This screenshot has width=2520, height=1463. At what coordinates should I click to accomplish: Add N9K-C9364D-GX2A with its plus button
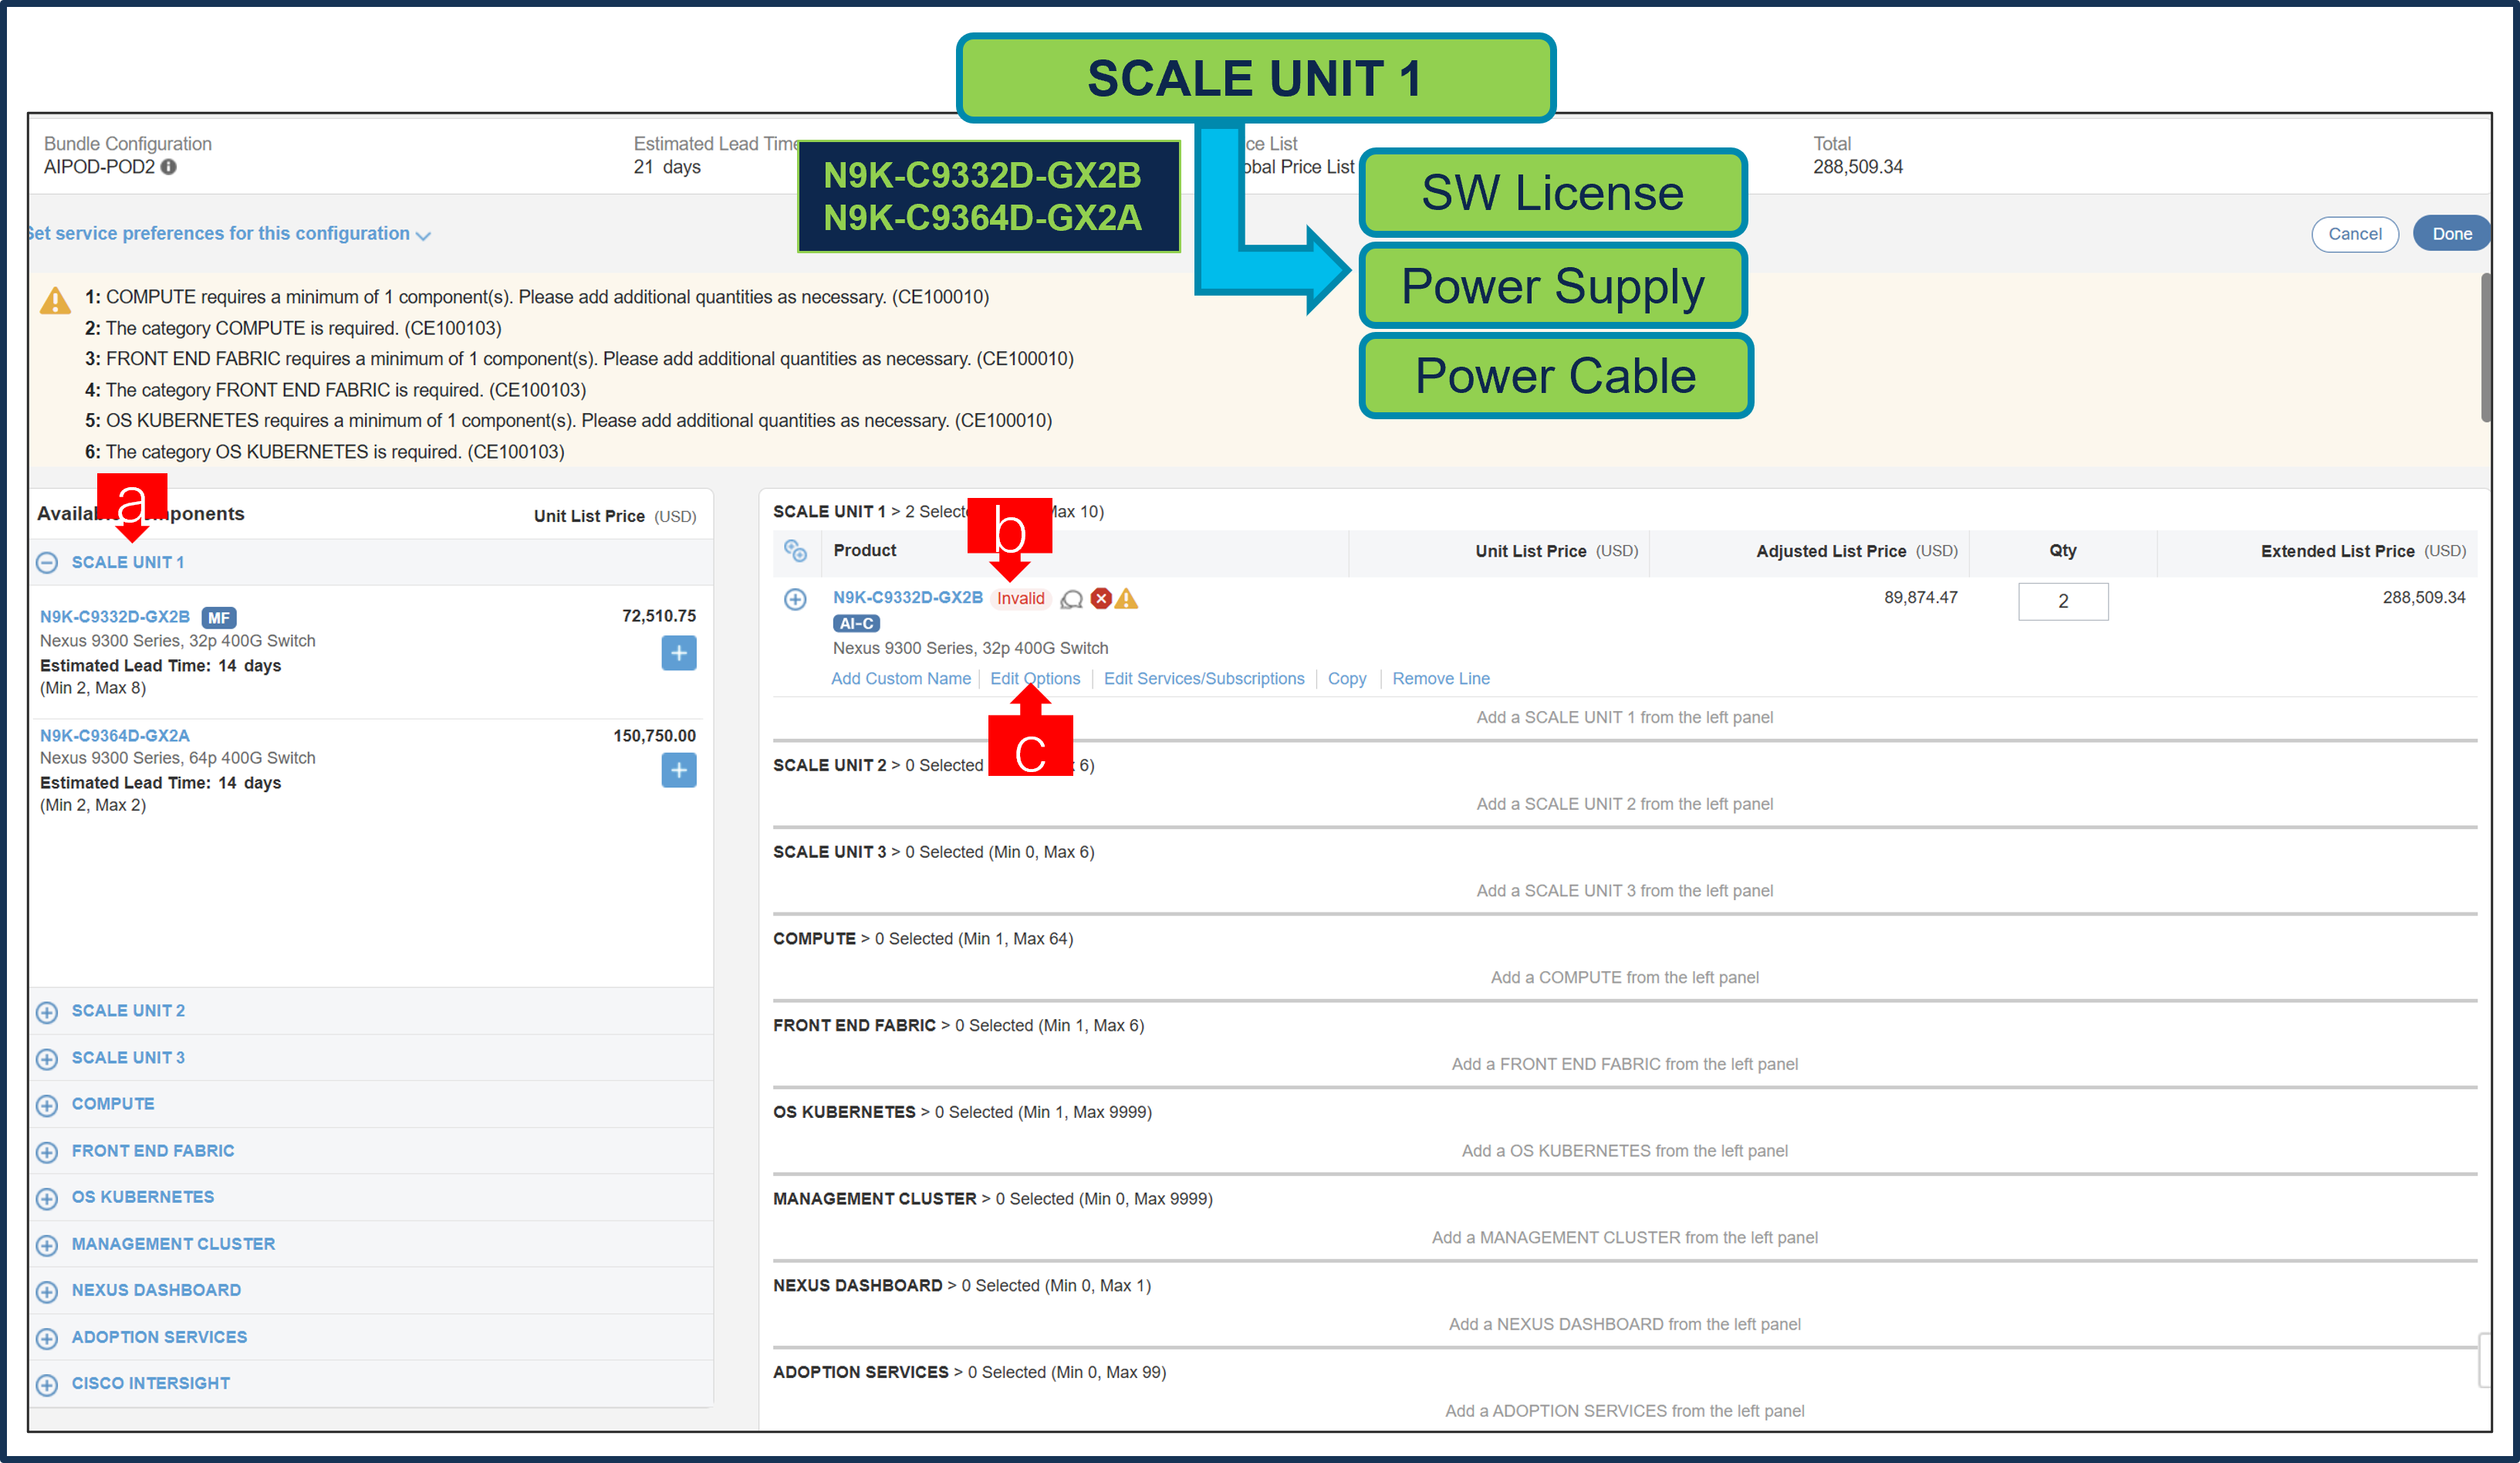coord(679,770)
